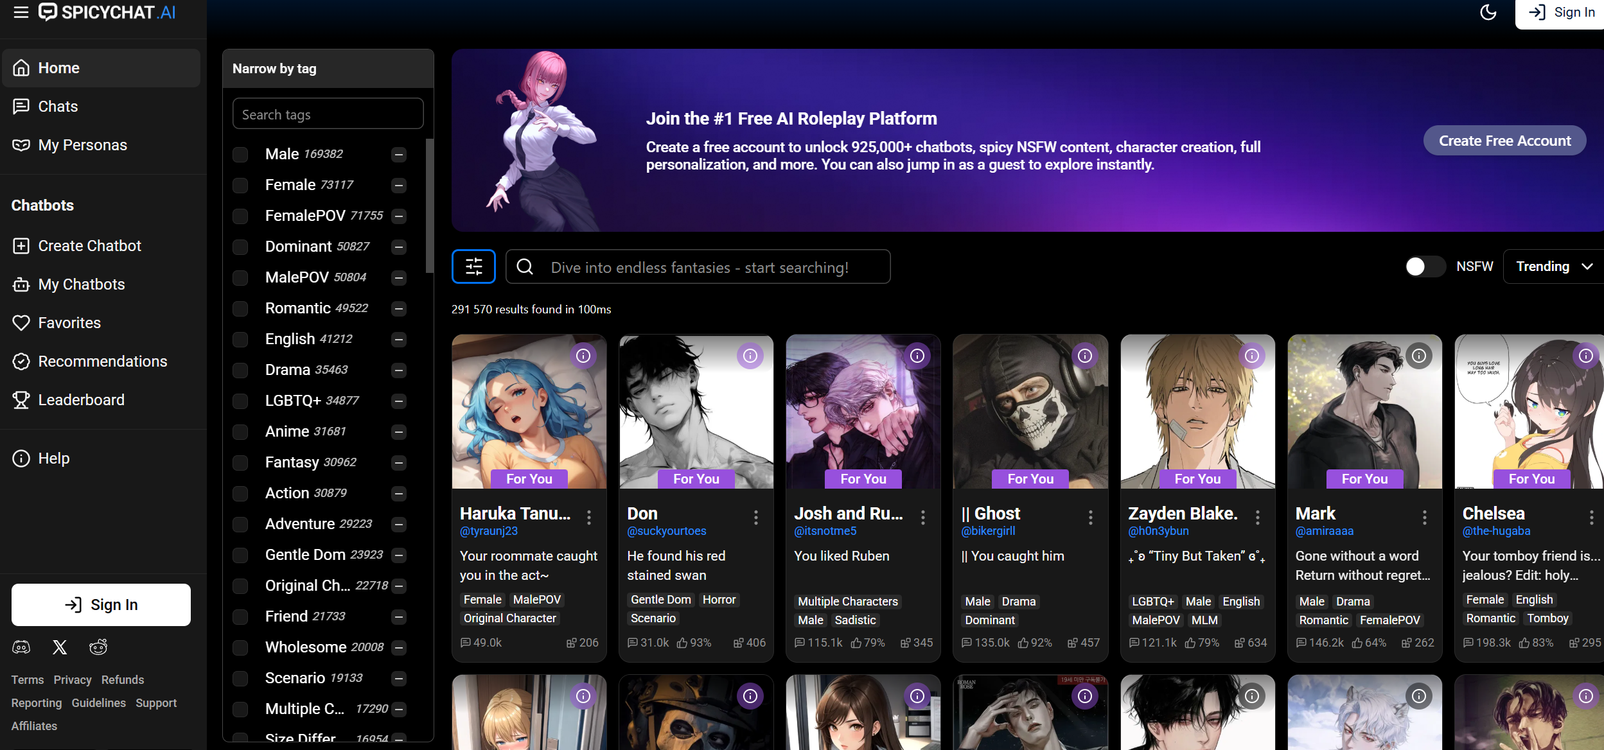Open Recommendations in sidebar

click(x=101, y=362)
